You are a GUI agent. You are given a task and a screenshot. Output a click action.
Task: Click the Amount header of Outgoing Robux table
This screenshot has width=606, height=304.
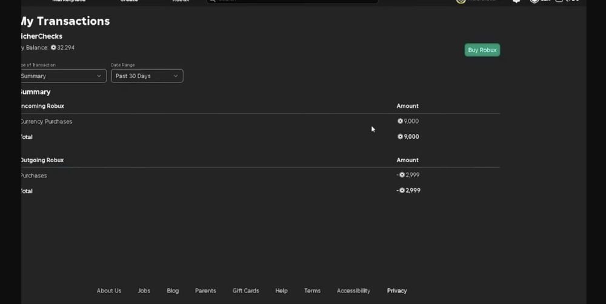coord(407,160)
